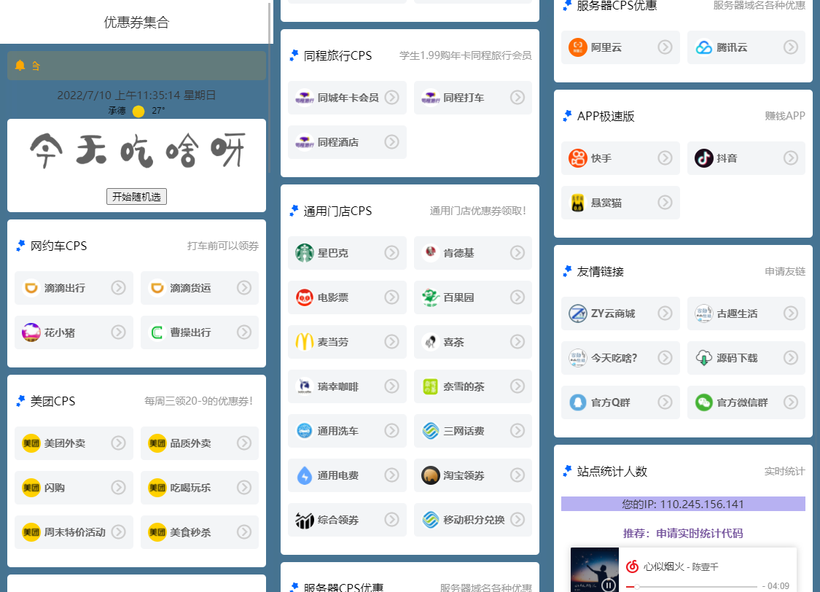Click the 悬赏猫 yellow cat icon

pos(578,203)
